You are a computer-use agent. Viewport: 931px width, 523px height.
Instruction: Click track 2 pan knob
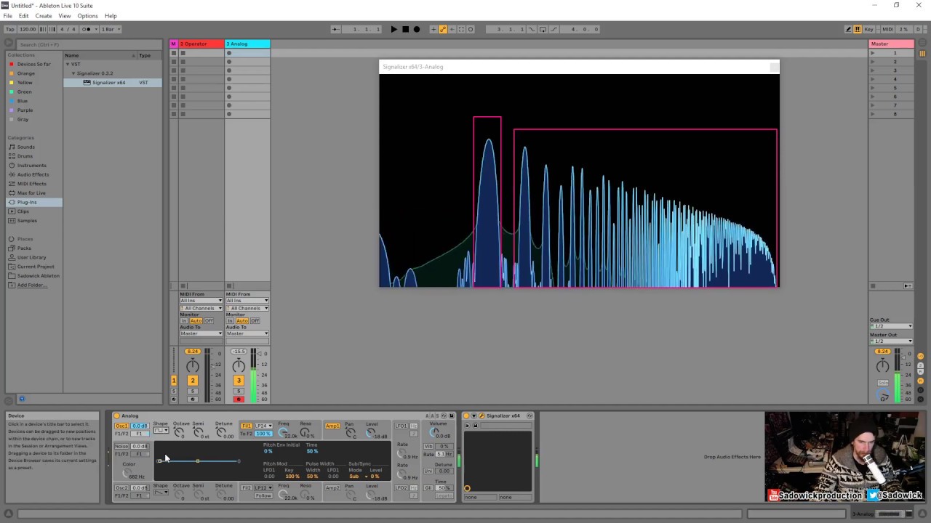193,365
